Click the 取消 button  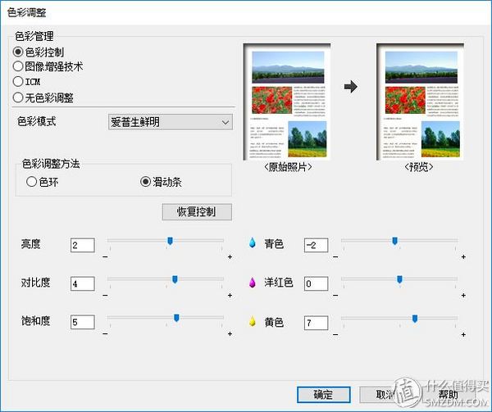click(x=385, y=395)
